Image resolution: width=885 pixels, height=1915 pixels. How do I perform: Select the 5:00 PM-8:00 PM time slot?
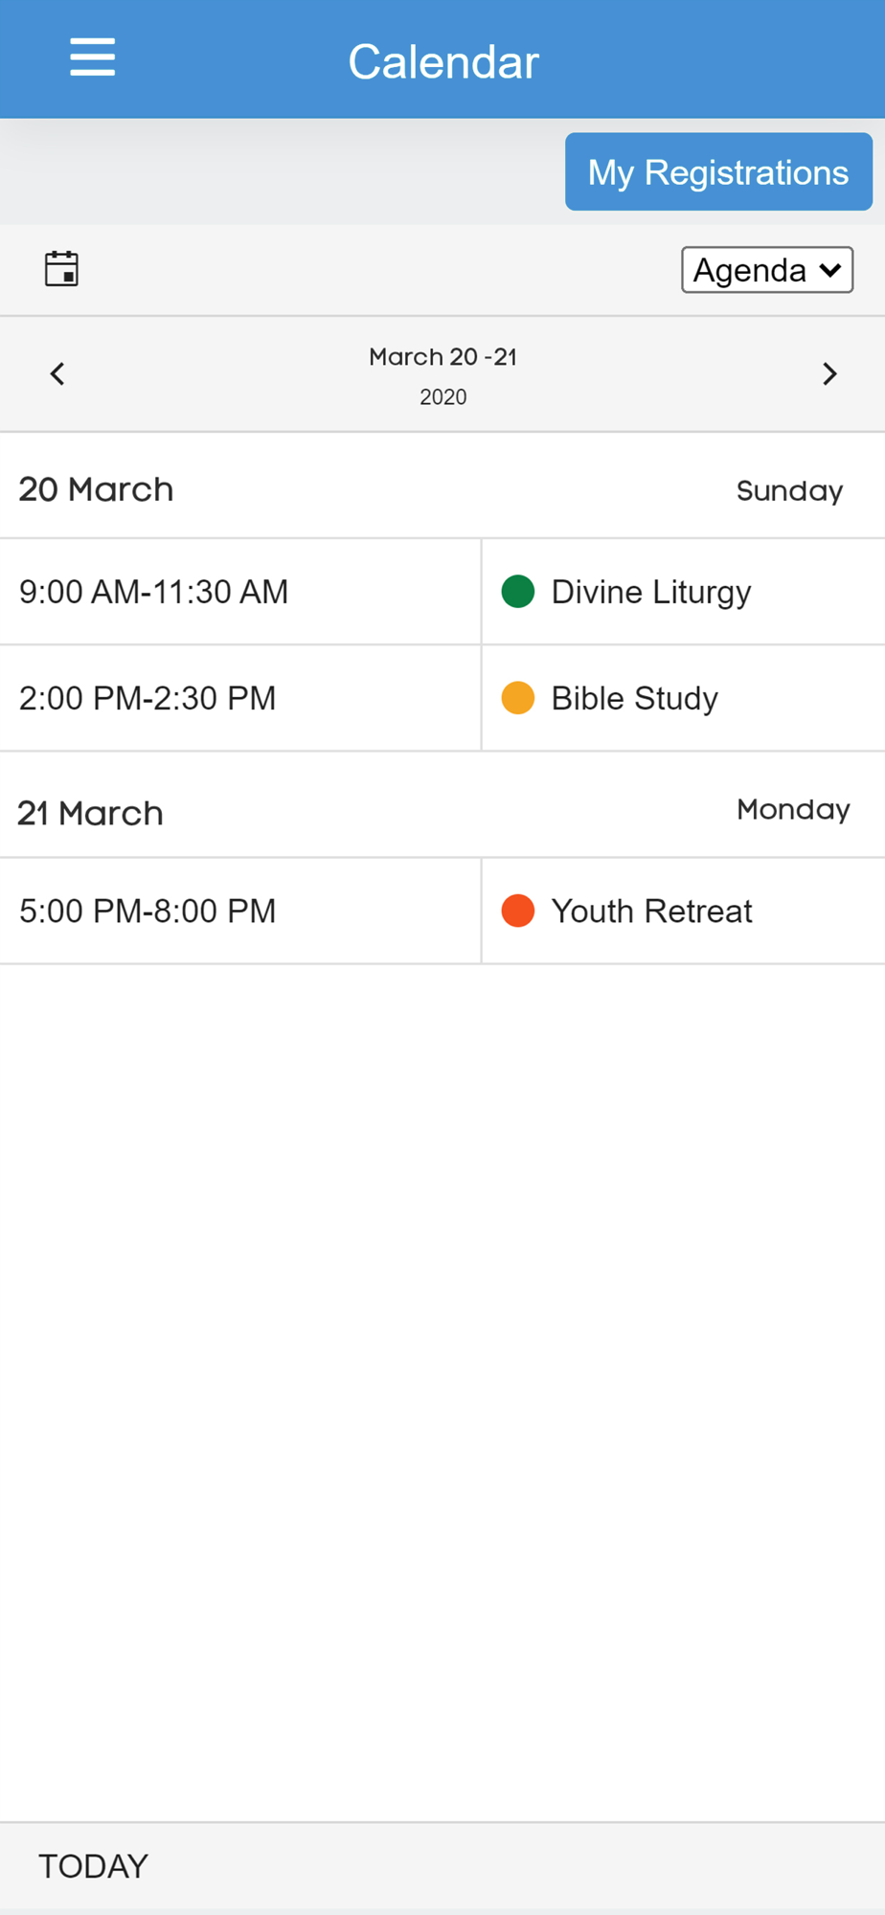pyautogui.click(x=147, y=911)
